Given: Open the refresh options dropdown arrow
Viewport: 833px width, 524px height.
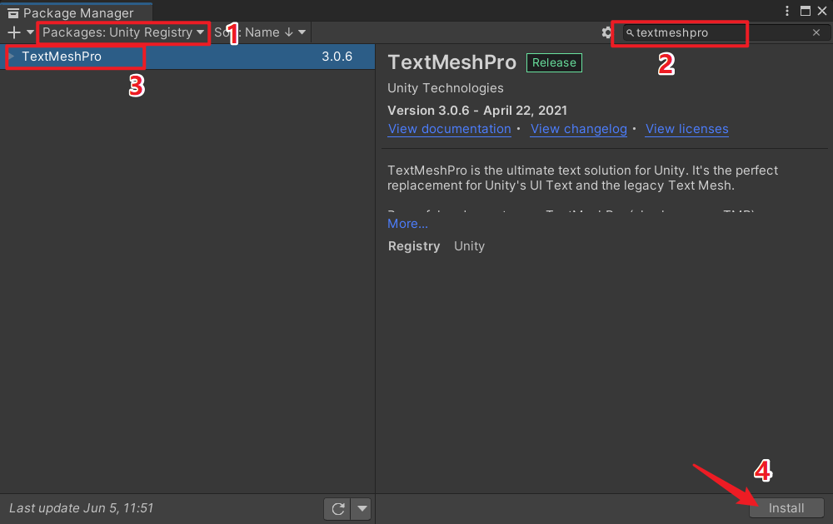Looking at the screenshot, I should [362, 509].
